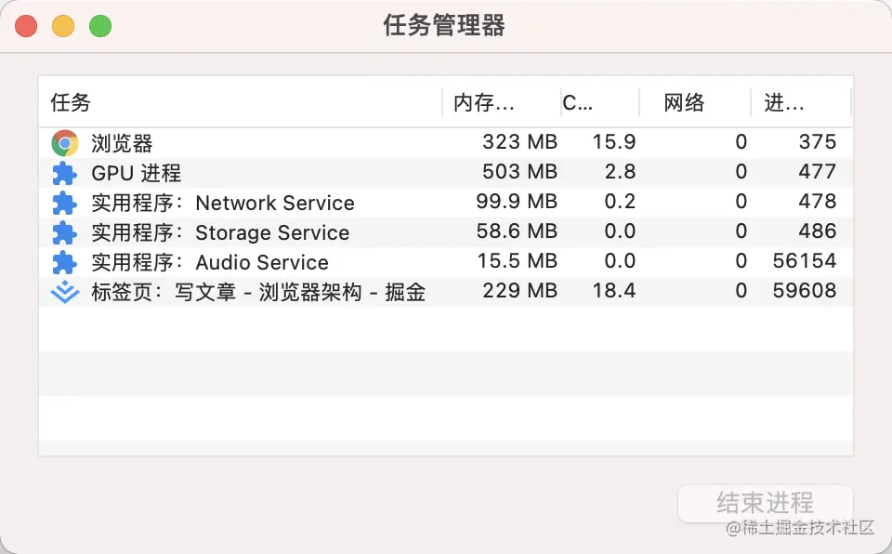Click the extension icon beside Storage Service

point(64,232)
